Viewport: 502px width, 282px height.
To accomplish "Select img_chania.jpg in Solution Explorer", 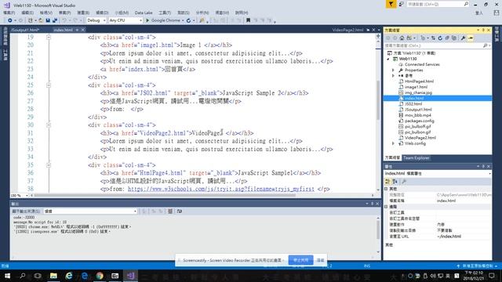I will 418,92.
